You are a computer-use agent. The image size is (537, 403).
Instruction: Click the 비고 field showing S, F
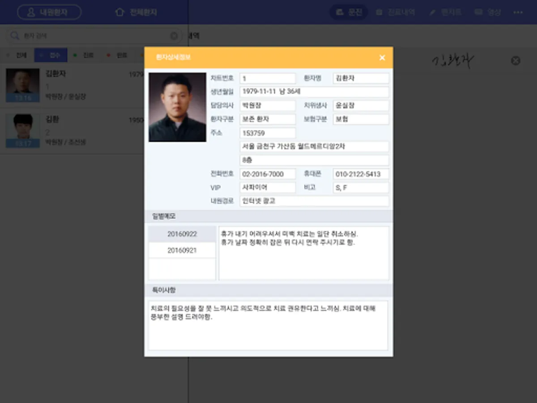pos(361,188)
